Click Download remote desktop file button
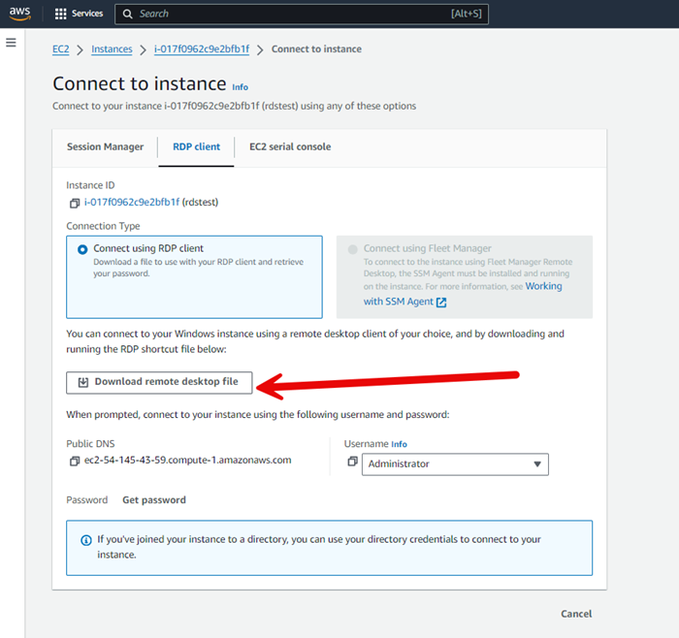 tap(159, 383)
